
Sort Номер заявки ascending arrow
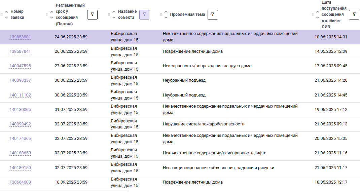click(x=6, y=11)
